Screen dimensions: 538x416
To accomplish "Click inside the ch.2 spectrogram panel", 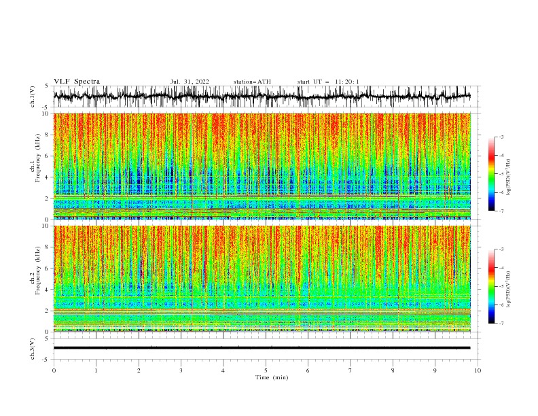I will click(262, 279).
